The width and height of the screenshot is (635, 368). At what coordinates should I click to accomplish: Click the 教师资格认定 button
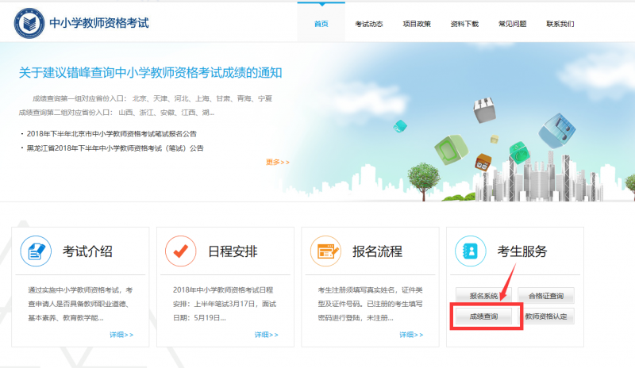click(546, 316)
